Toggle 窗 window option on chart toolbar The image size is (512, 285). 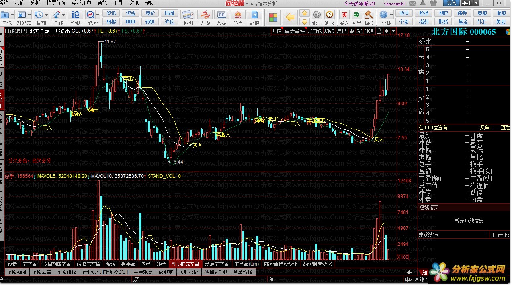(360, 31)
